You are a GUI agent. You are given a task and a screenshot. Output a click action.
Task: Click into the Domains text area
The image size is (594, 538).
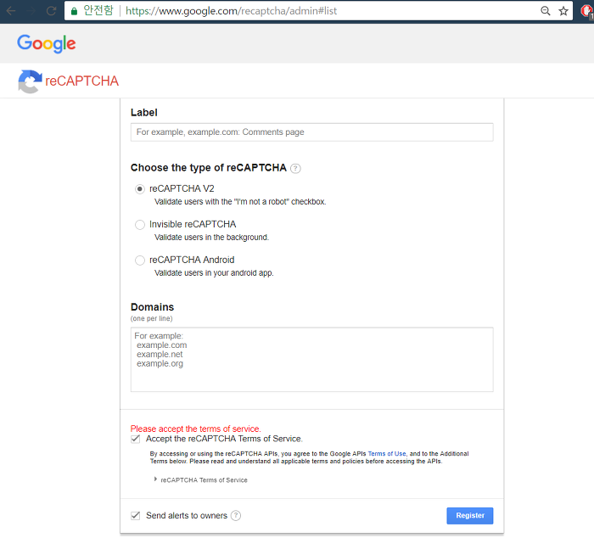[x=311, y=360]
